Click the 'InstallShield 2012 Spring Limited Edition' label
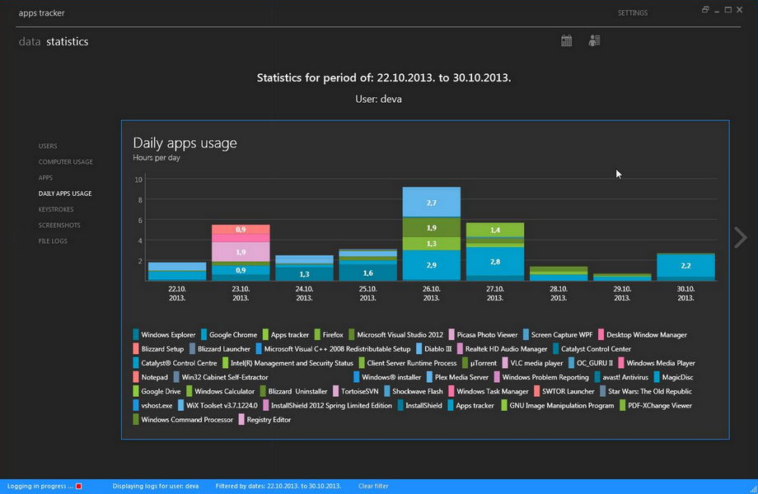This screenshot has height=494, width=758. coord(331,405)
